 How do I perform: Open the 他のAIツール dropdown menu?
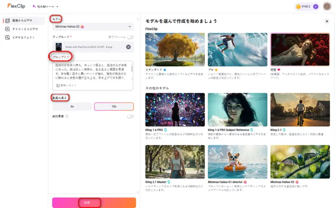45,7
